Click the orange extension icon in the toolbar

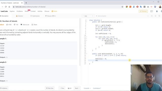point(130,7)
